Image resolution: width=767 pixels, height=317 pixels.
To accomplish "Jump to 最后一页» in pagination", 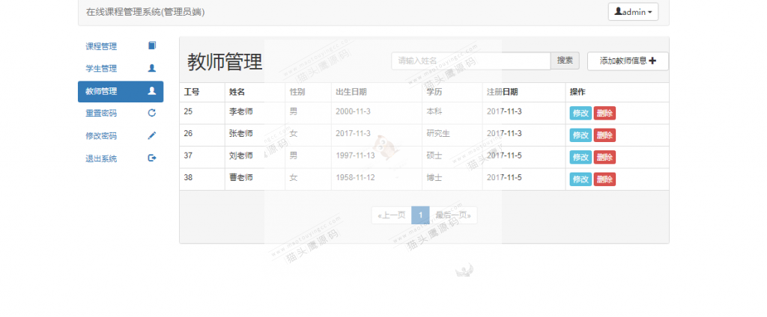I will point(453,215).
